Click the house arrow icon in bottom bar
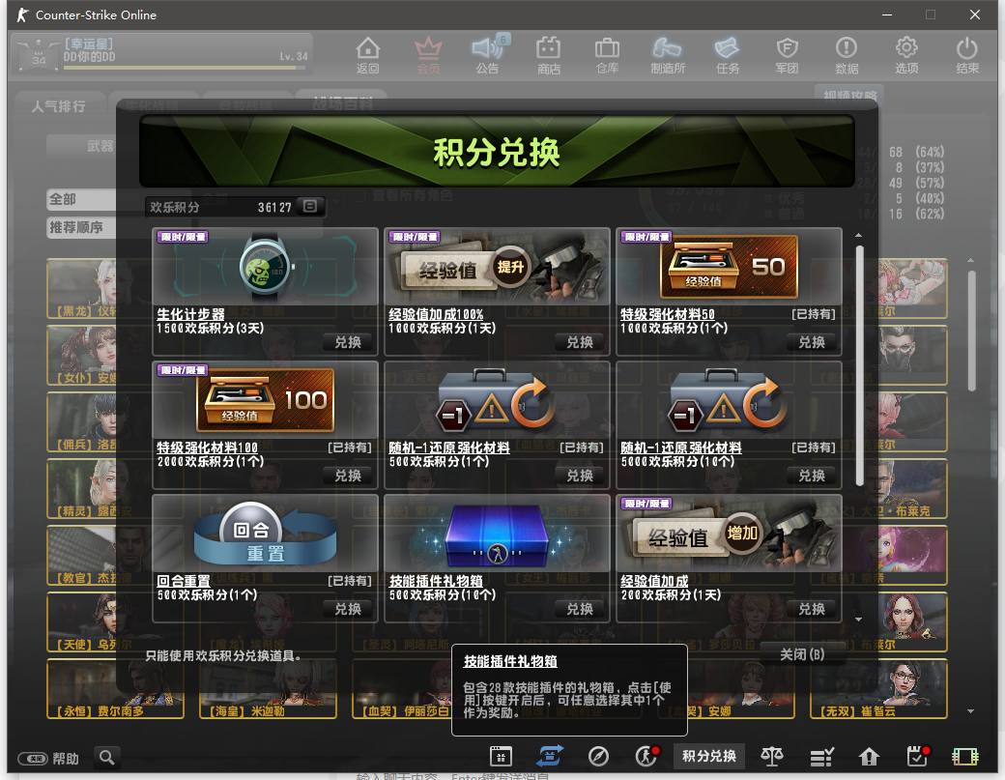 [x=869, y=758]
